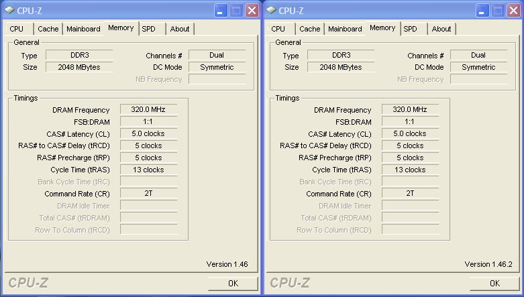Click the 13 clocks tRAS value in right window
Image resolution: width=524 pixels, height=297 pixels.
point(410,170)
